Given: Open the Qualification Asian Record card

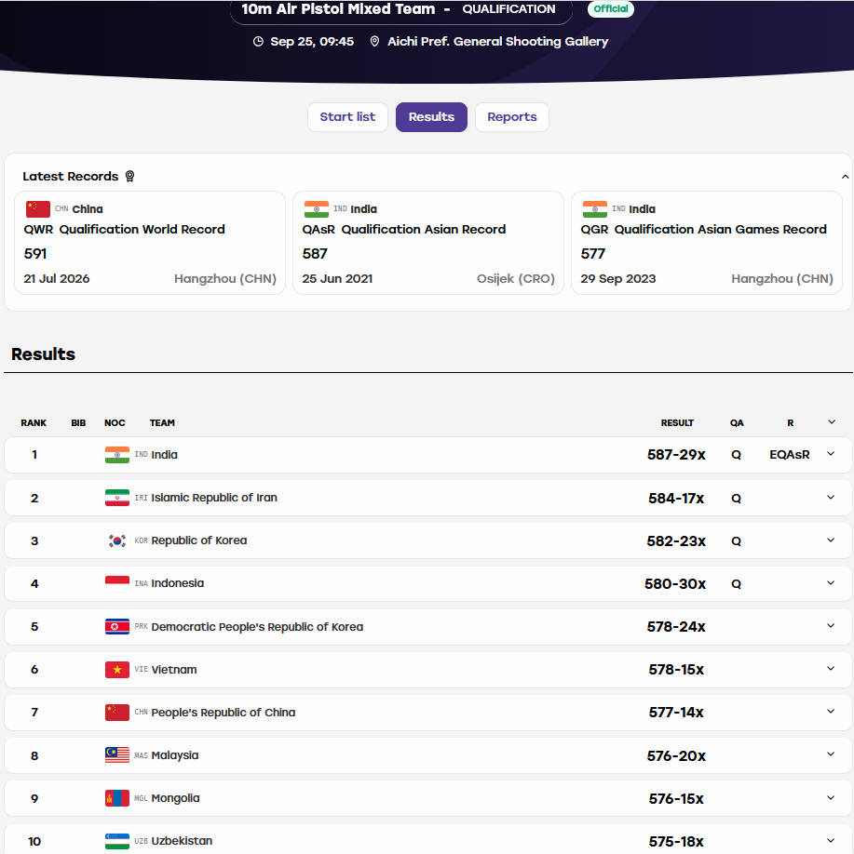Looking at the screenshot, I should tap(428, 243).
